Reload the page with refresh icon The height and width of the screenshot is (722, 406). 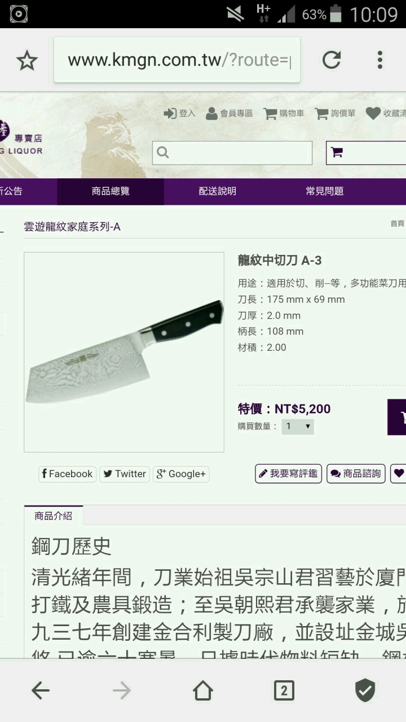point(332,60)
